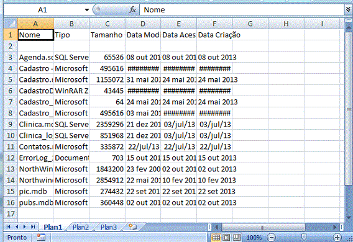The height and width of the screenshot is (242, 353).
Task: Click the 10 fev 2013 date cell
Action: [x=214, y=180]
